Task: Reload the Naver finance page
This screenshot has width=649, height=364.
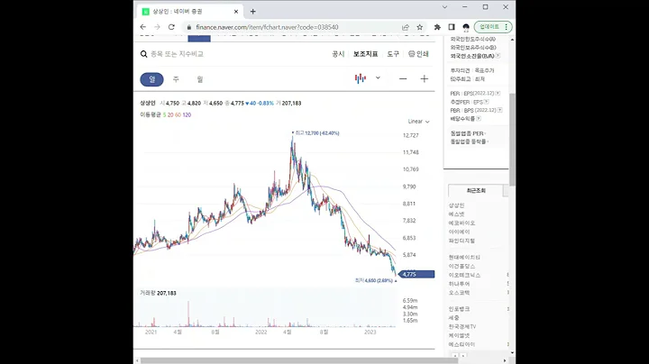Action: tap(171, 27)
